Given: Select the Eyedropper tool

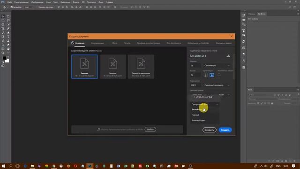Looking at the screenshot, I should click(8, 28).
